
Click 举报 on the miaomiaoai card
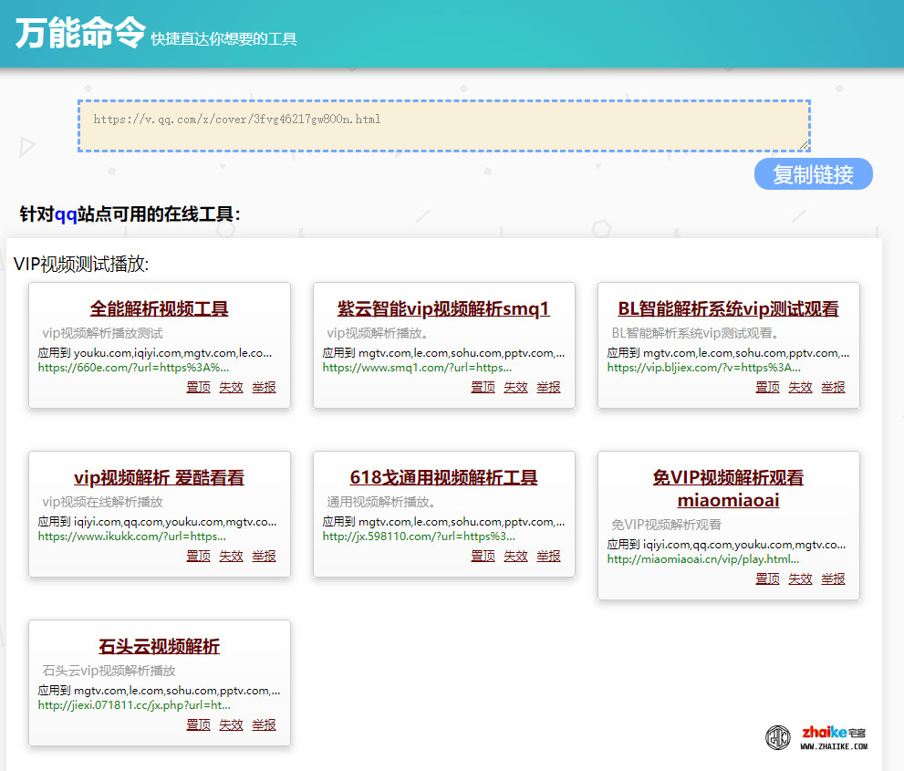coord(834,578)
